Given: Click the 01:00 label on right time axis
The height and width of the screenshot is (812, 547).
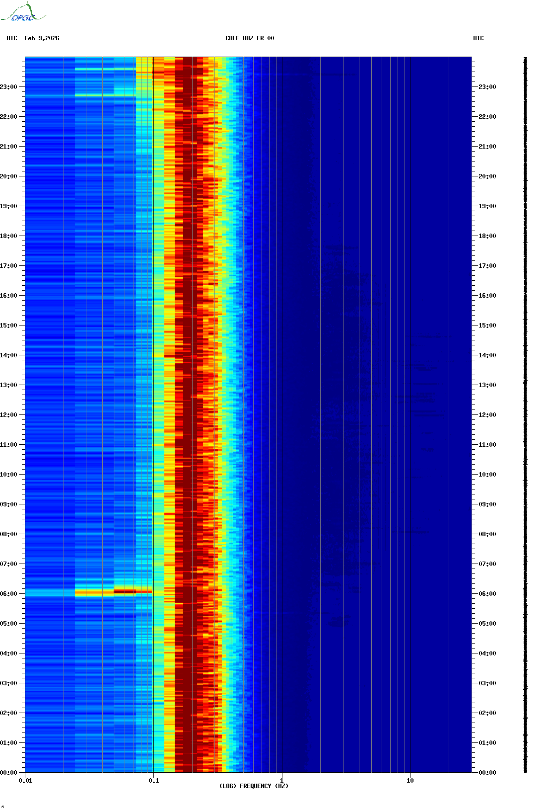Looking at the screenshot, I should click(x=487, y=743).
